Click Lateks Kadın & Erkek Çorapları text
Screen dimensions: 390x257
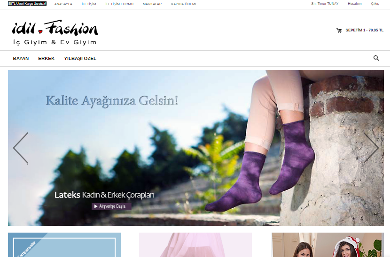[x=104, y=195]
